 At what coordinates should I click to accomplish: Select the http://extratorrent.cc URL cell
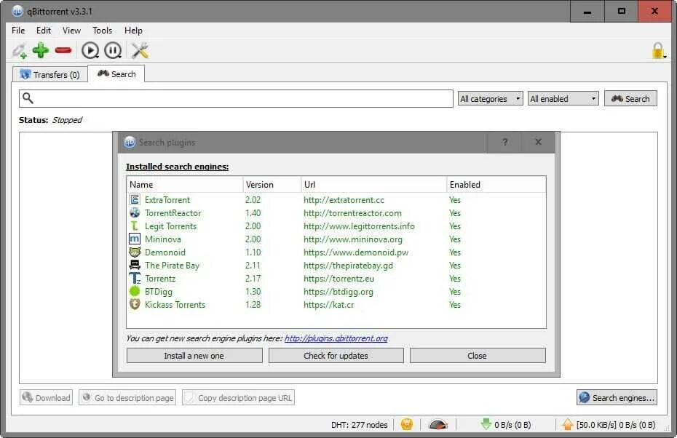point(344,200)
